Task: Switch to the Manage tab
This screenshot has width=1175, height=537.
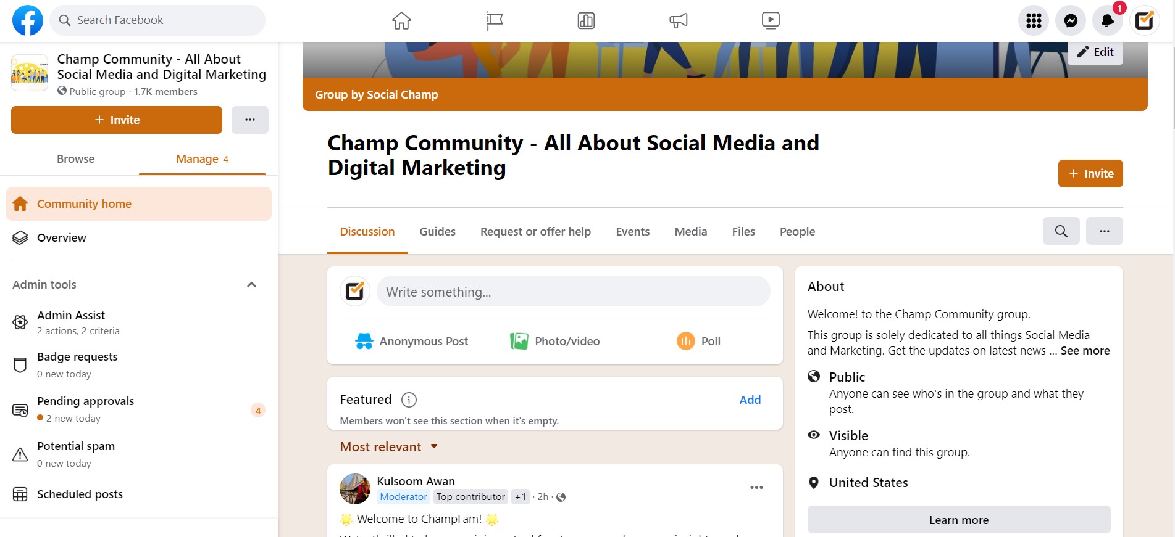Action: tap(202, 159)
